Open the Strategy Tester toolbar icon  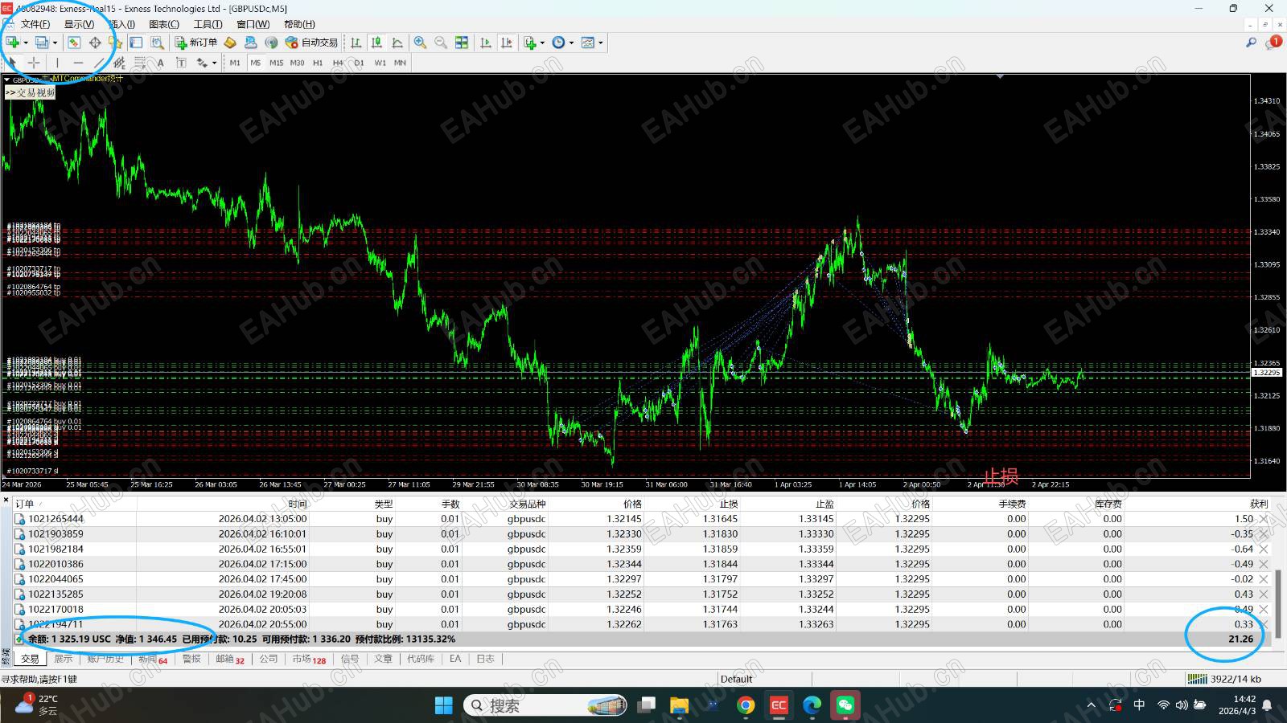click(x=157, y=43)
